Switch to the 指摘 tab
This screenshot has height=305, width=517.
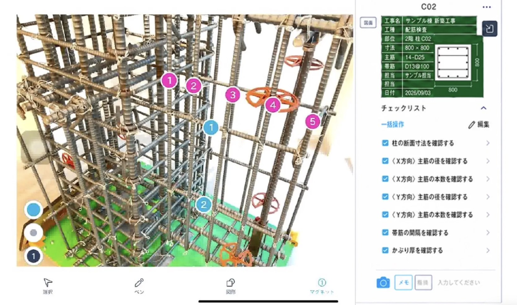423,282
